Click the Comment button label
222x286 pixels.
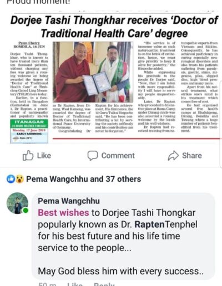(118, 156)
